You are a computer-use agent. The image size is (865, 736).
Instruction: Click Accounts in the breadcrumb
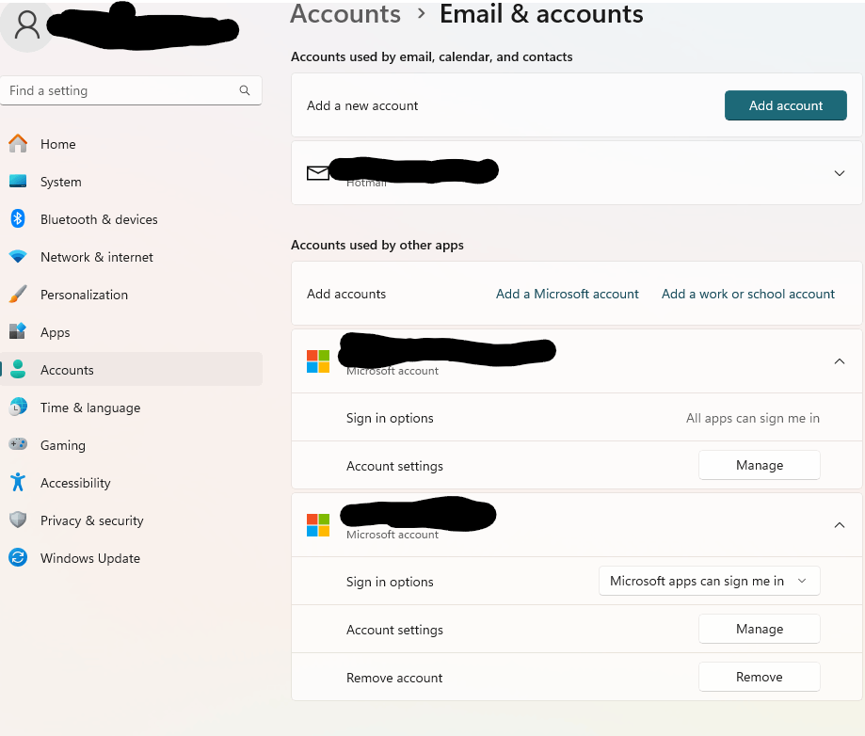(x=345, y=13)
